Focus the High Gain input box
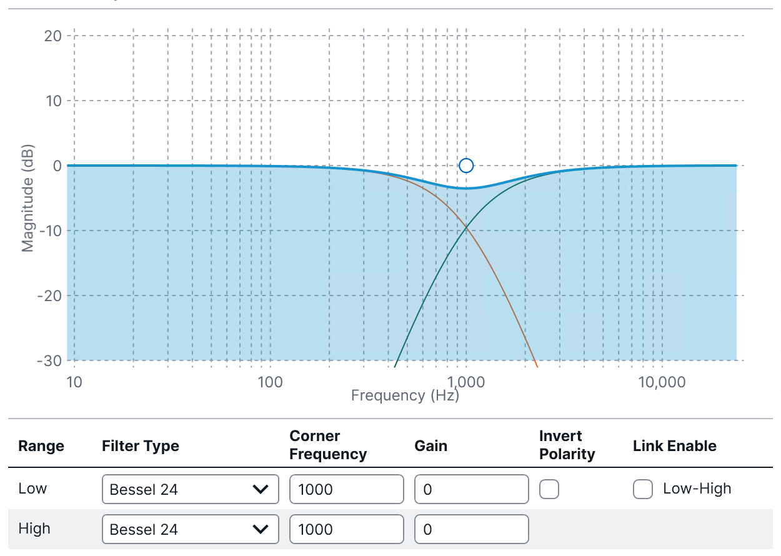The height and width of the screenshot is (556, 781). (x=471, y=529)
